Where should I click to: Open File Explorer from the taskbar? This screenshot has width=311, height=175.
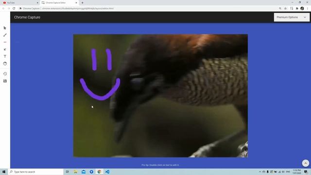point(76,172)
